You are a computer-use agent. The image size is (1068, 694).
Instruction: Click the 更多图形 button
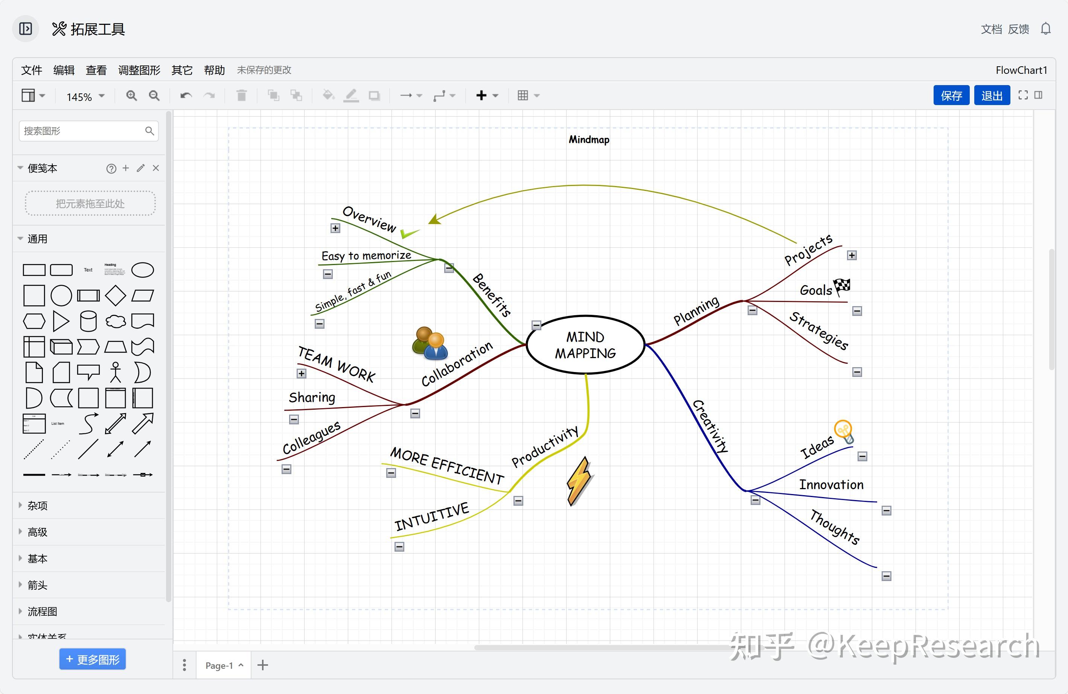click(x=92, y=659)
